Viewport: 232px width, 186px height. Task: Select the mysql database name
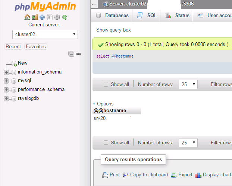24,81
